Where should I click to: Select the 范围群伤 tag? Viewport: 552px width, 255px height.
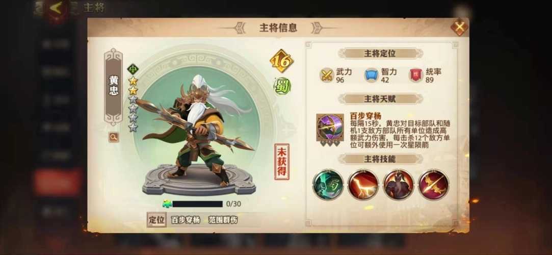[x=223, y=220]
